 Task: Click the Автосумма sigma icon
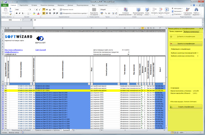[x=172, y=8]
